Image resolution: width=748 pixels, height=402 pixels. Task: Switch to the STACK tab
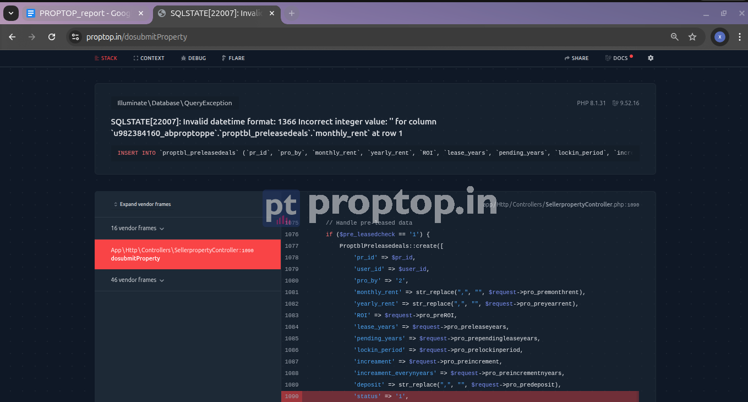click(106, 58)
